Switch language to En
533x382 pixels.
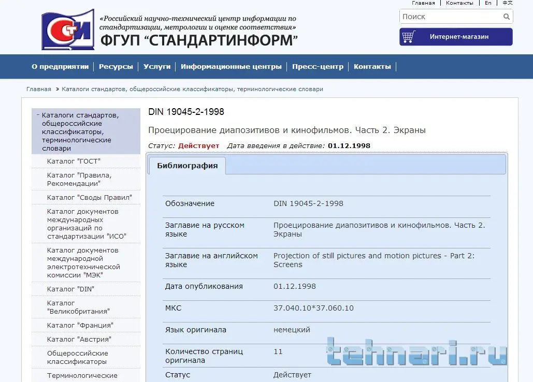[x=488, y=3]
